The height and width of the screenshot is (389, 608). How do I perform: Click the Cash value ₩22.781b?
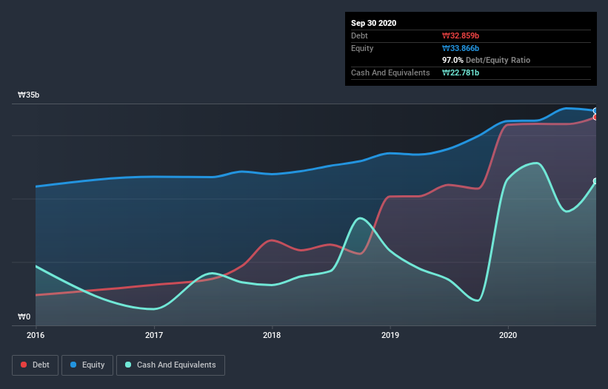461,72
